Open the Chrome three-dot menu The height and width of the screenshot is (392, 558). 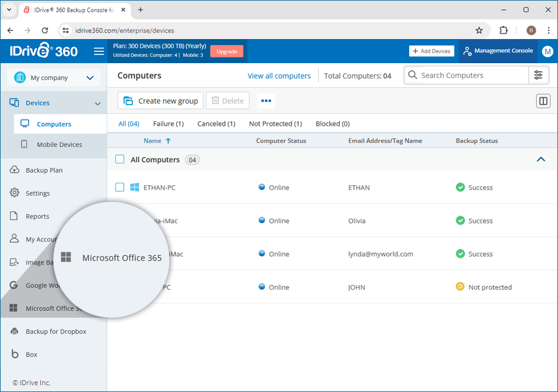(x=549, y=30)
